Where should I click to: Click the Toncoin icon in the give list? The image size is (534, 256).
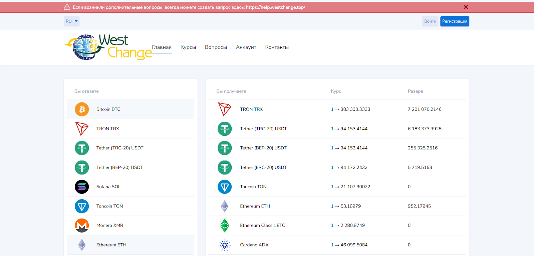pos(82,206)
